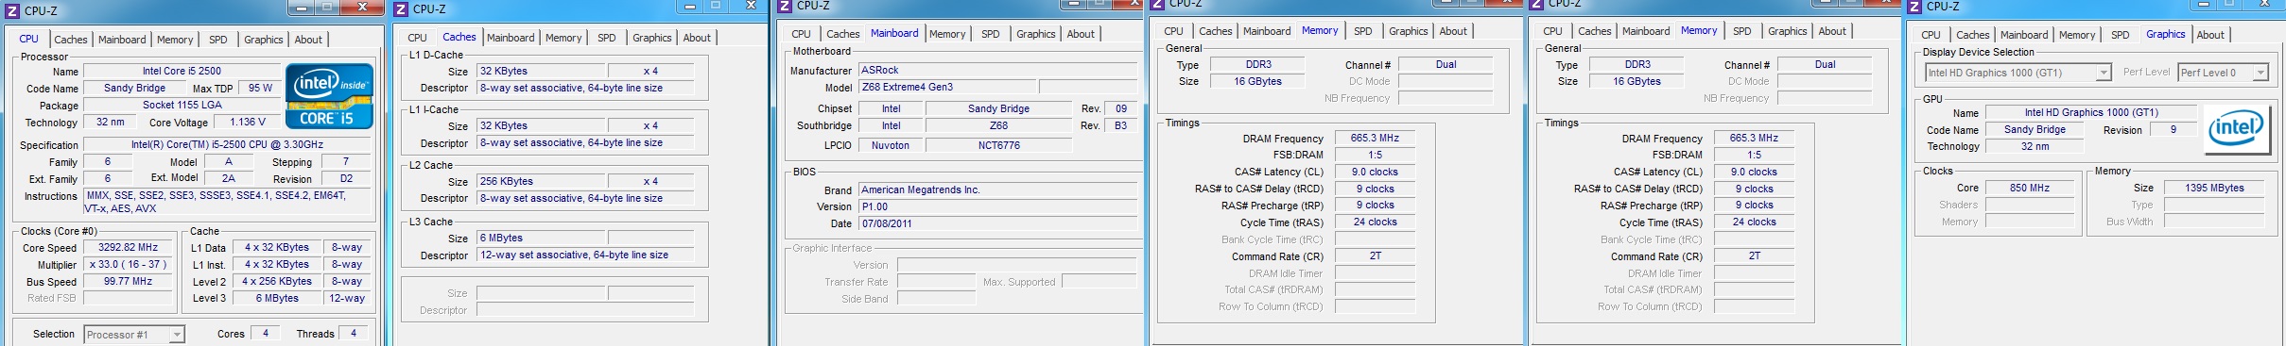Select the Mainboard tab in the Caches window
This screenshot has width=2286, height=346.
point(511,38)
